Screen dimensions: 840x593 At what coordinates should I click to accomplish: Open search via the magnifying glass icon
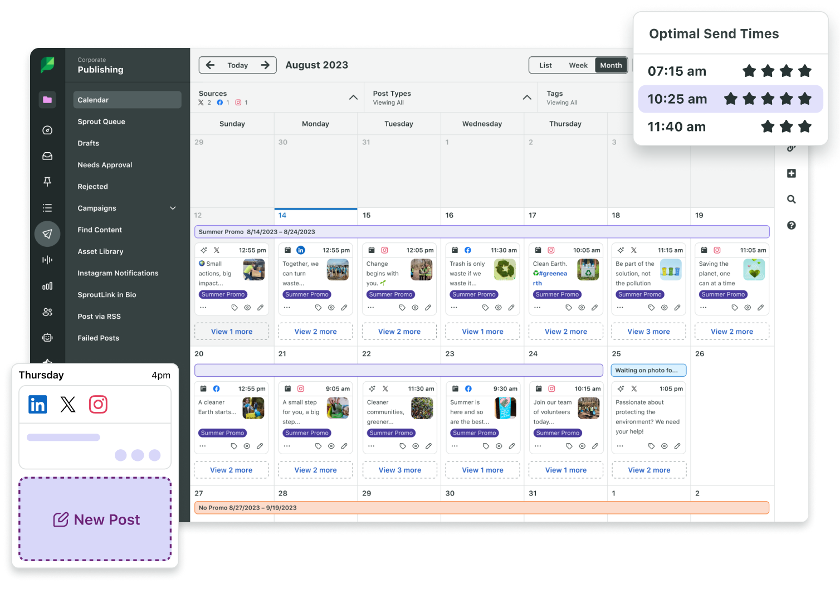click(x=792, y=199)
